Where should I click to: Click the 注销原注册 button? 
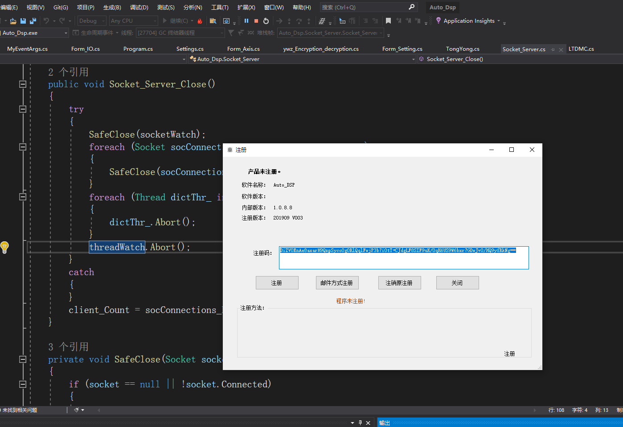click(399, 283)
